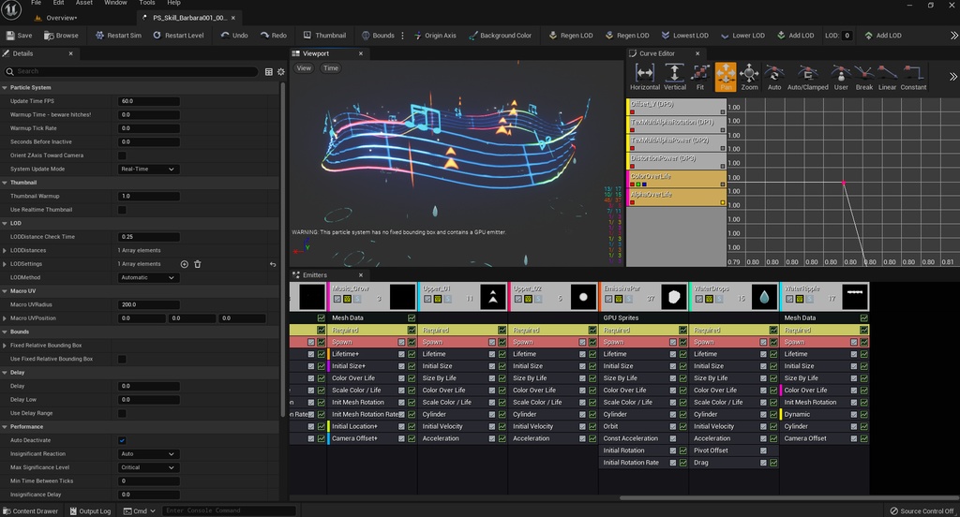Viewport: 960px width, 517px height.
Task: Click the Restart Sim toolbar button
Action: click(x=117, y=36)
